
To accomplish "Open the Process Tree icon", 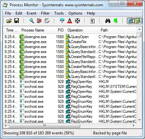I will (92, 21).
